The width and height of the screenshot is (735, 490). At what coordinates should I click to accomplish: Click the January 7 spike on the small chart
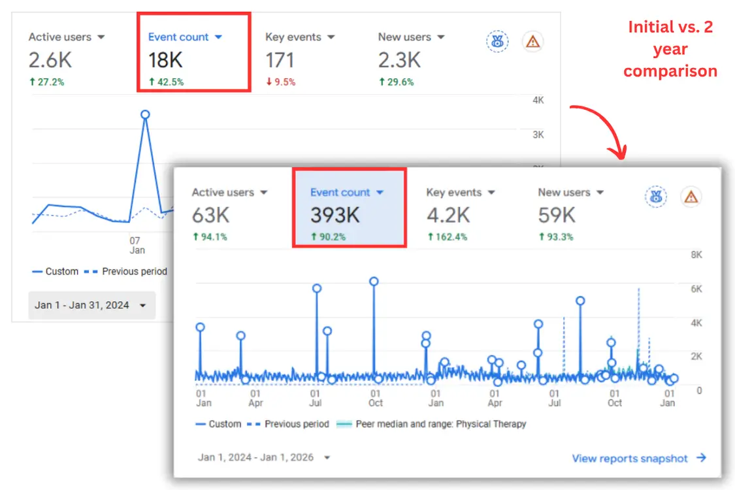point(145,114)
